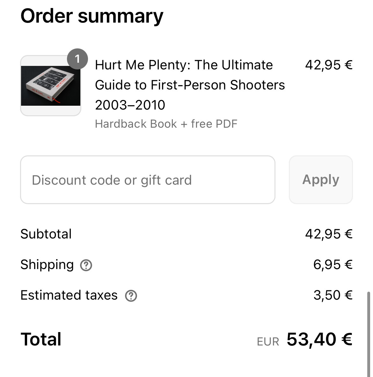Click the quantity badge on the book thumbnail
The image size is (373, 377).
coord(77,59)
